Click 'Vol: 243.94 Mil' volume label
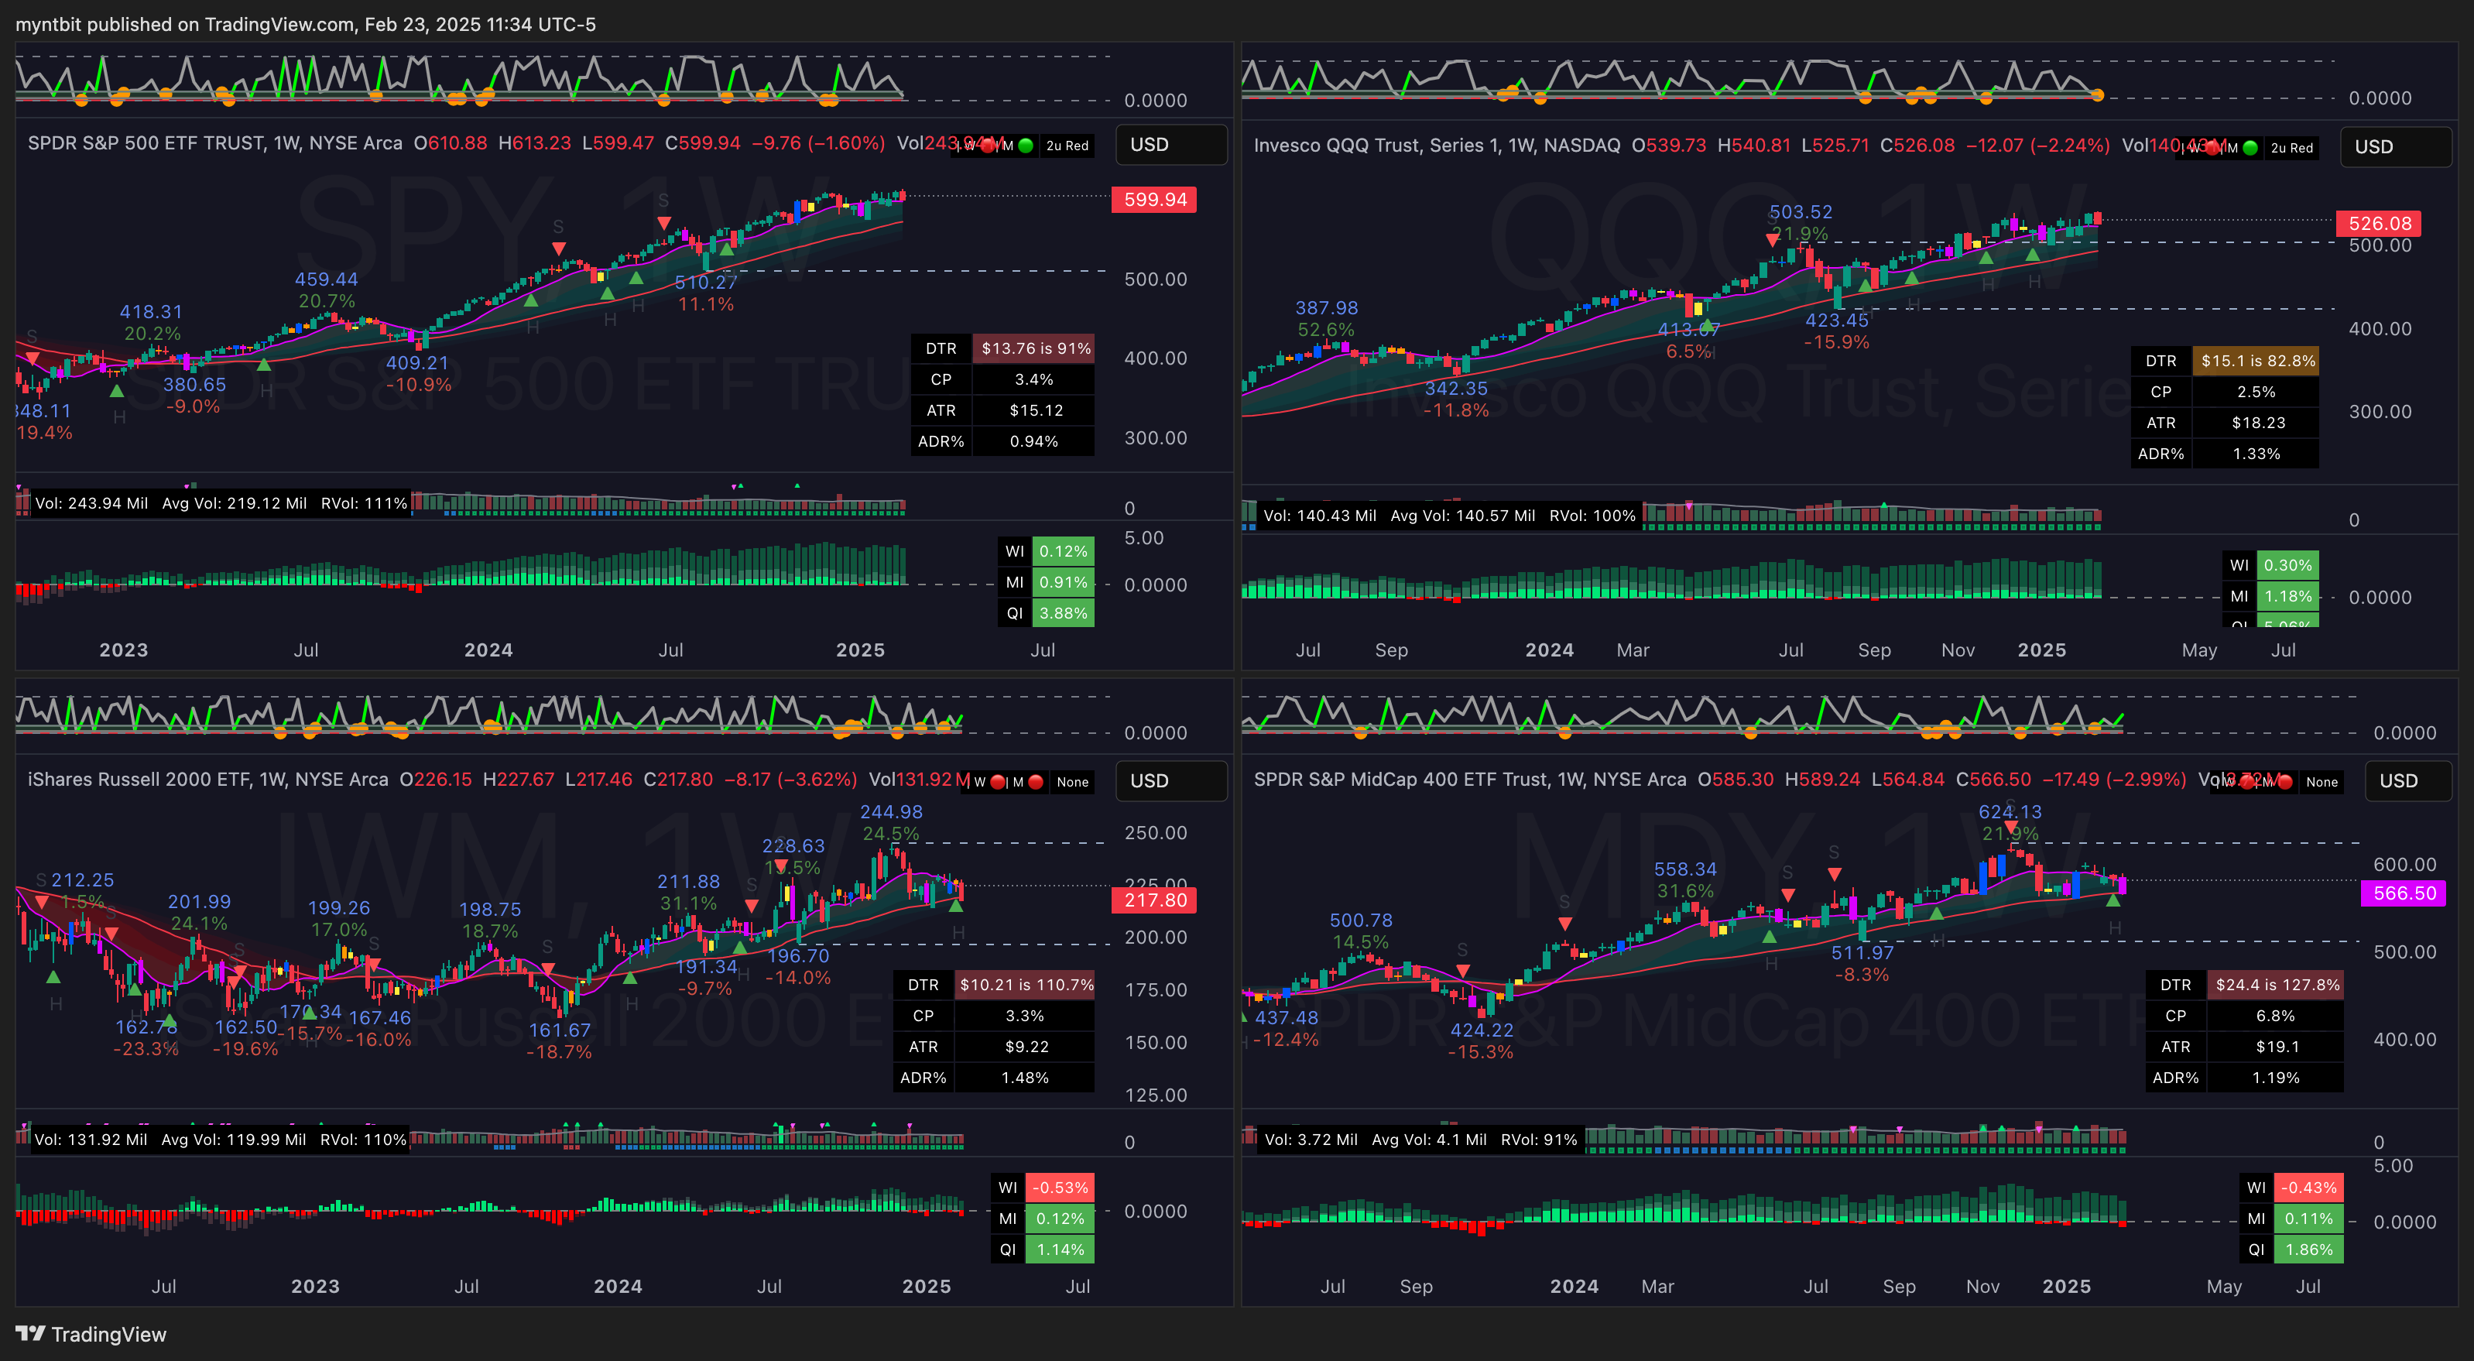Viewport: 2474px width, 1361px height. tap(91, 503)
